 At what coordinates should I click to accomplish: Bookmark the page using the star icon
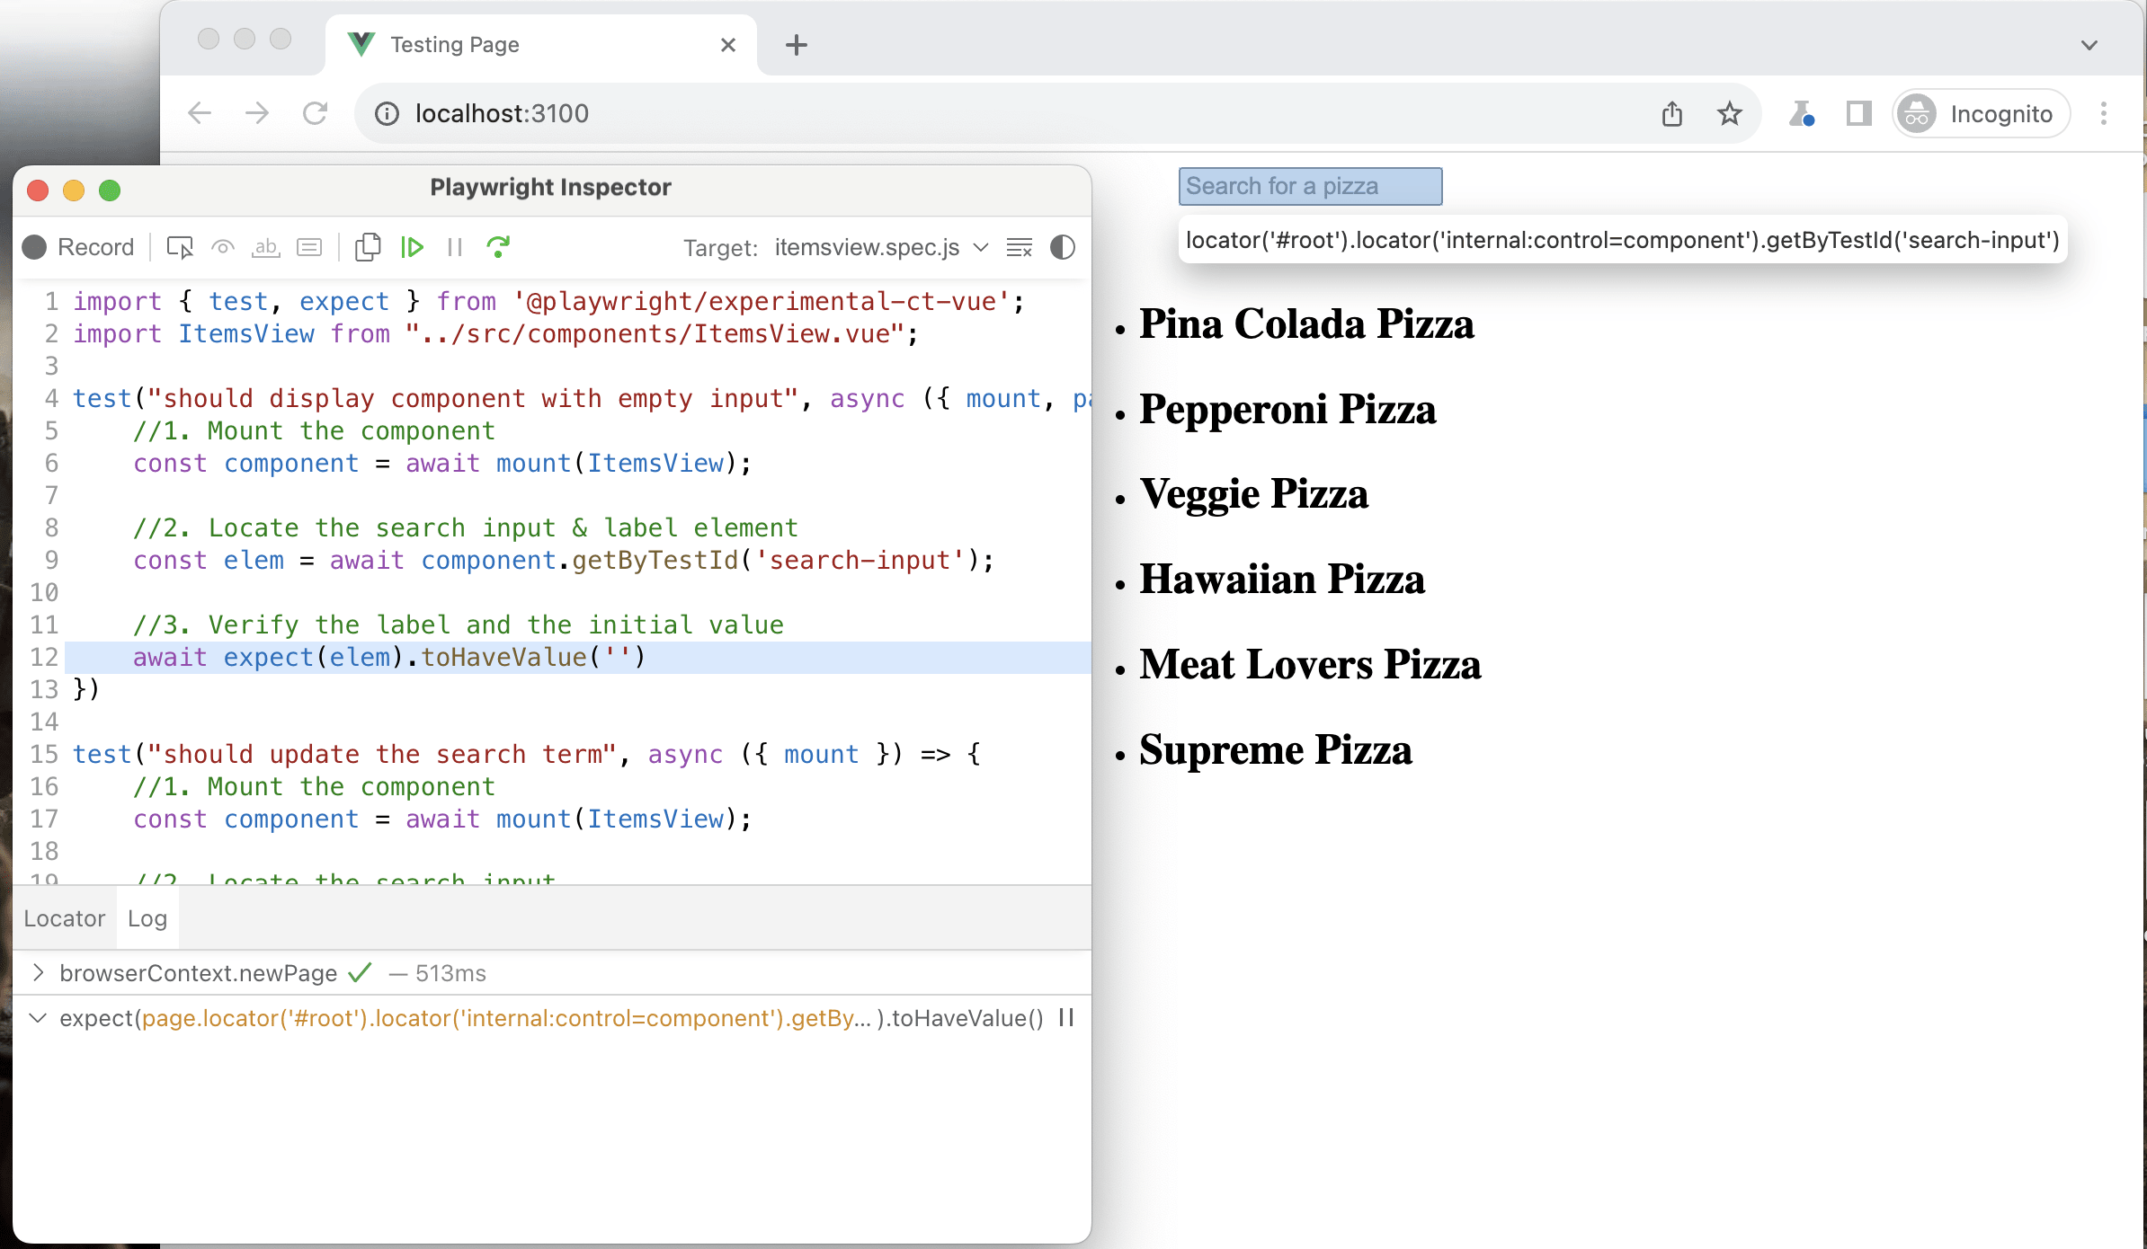point(1728,113)
